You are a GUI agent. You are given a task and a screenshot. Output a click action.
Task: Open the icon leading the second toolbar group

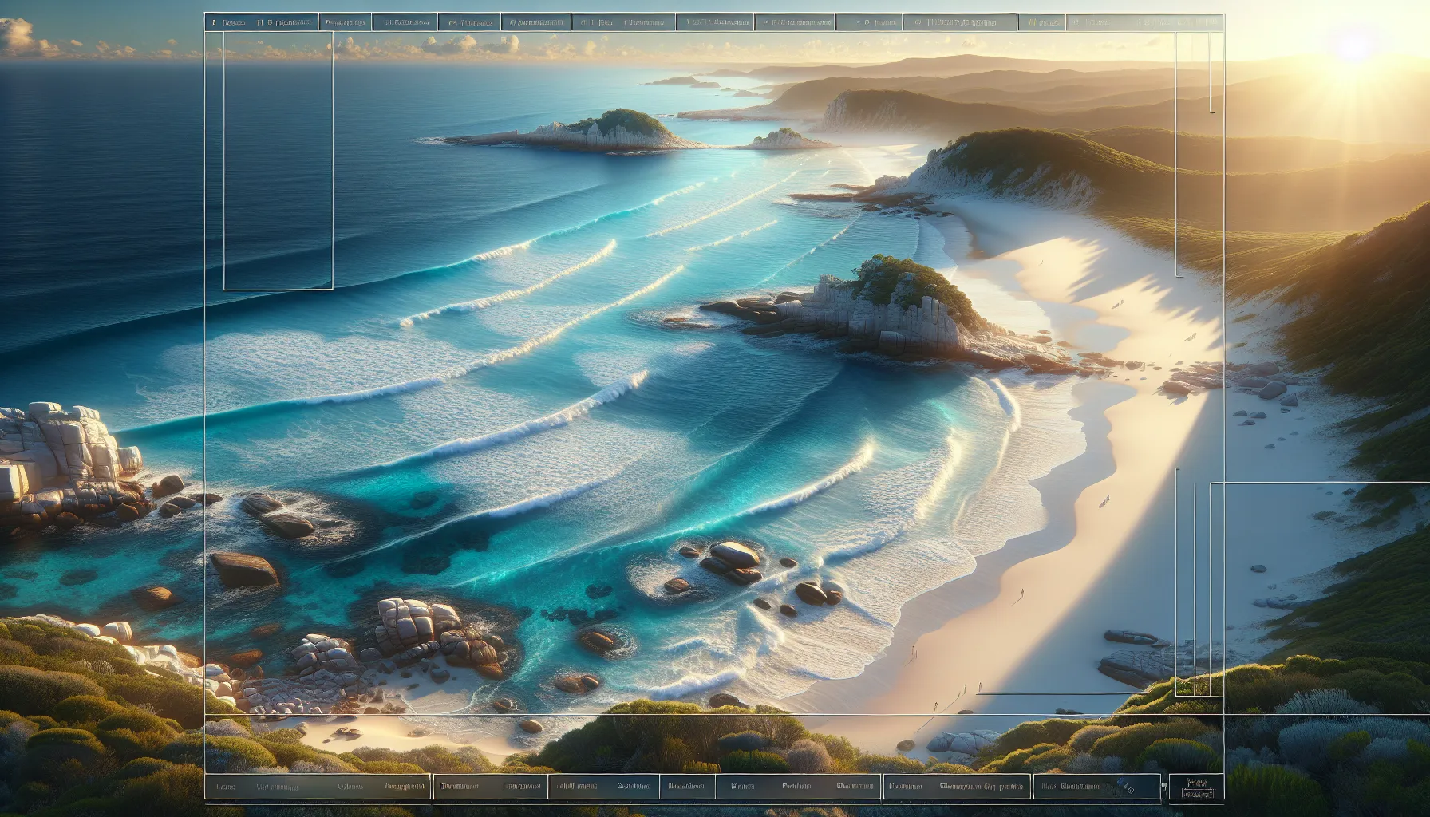[x=329, y=22]
